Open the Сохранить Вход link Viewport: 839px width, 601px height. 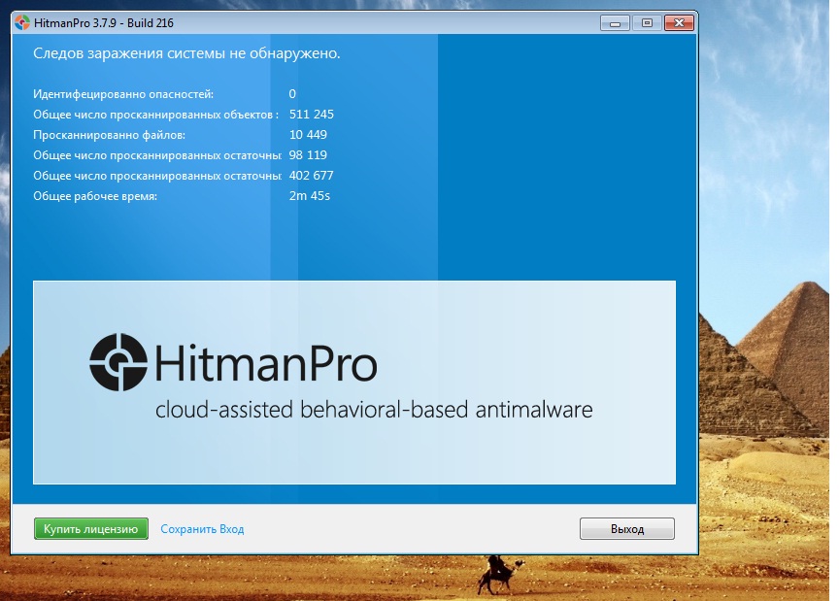202,529
